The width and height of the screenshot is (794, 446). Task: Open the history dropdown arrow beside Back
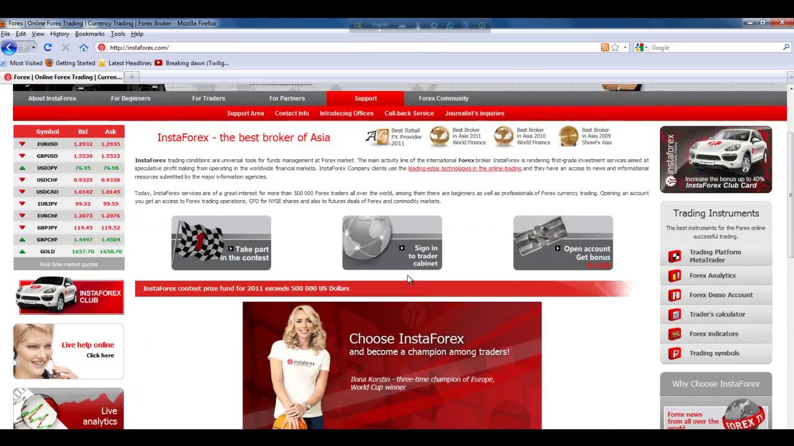(33, 48)
